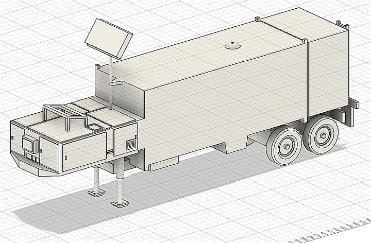Select the tilted radar panel on the mast
The image size is (371, 243).
point(109,39)
